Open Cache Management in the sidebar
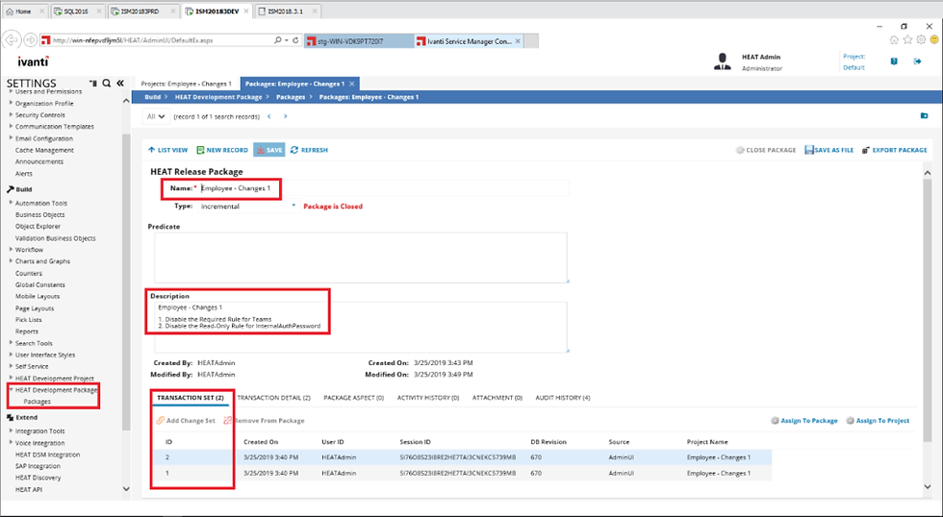The width and height of the screenshot is (943, 517). pyautogui.click(x=44, y=150)
